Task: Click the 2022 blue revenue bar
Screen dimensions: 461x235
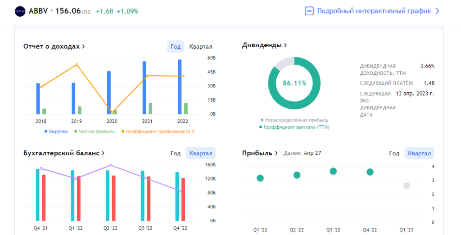Action: coord(180,87)
